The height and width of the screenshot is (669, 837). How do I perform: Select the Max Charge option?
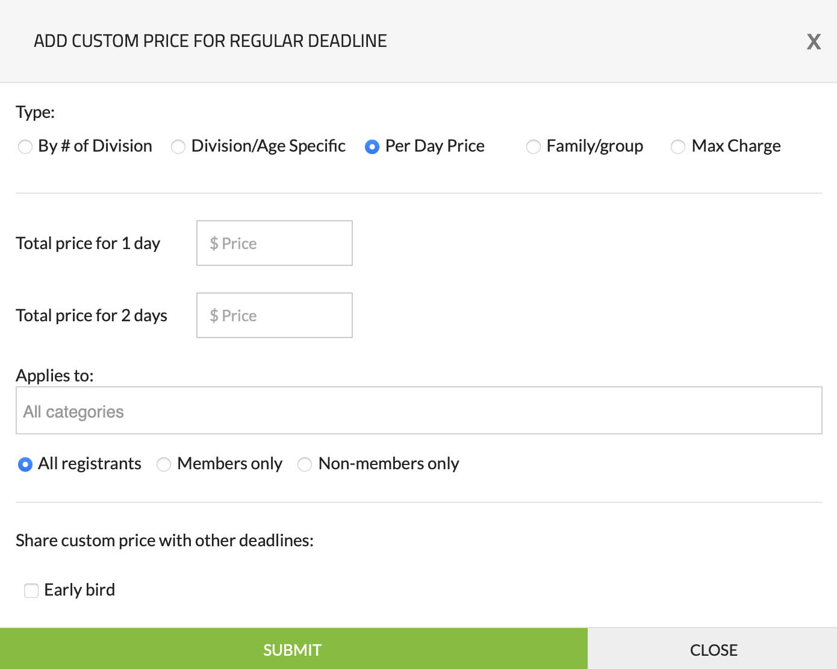[x=678, y=147]
